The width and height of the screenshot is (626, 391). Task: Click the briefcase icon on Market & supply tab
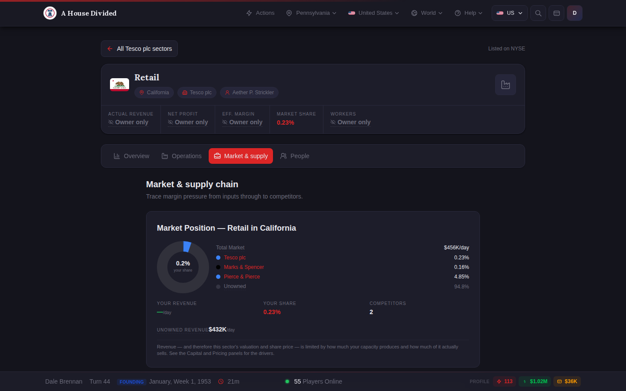click(x=217, y=156)
